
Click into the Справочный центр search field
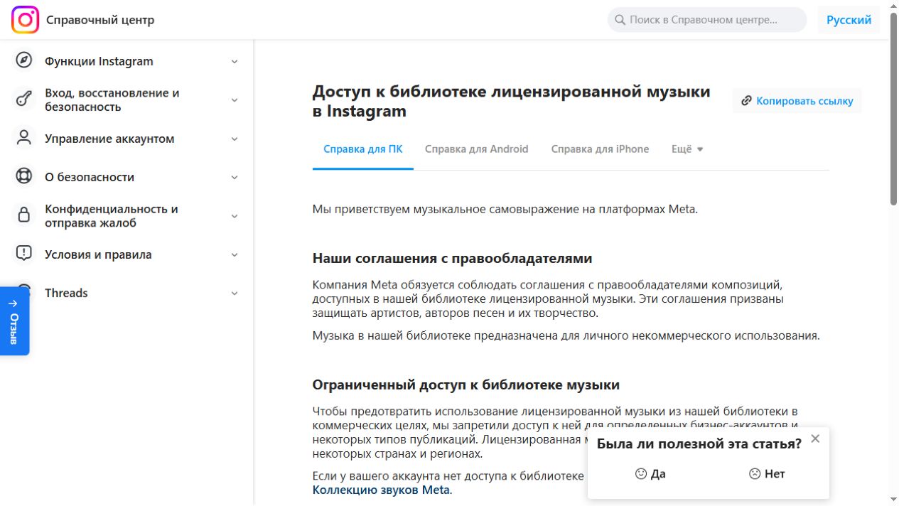click(707, 20)
